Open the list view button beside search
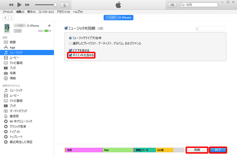 tap(172, 5)
